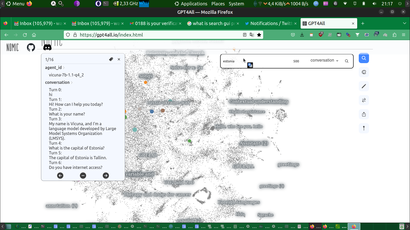Click the translate icon below the search field
Image resolution: width=410 pixels, height=230 pixels.
(x=250, y=65)
